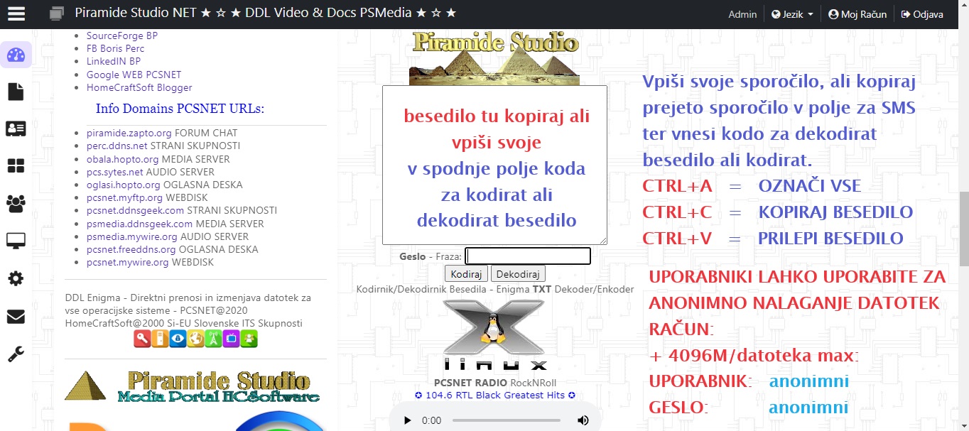Open the file document icon in sidebar
This screenshot has height=431, width=969.
[16, 92]
